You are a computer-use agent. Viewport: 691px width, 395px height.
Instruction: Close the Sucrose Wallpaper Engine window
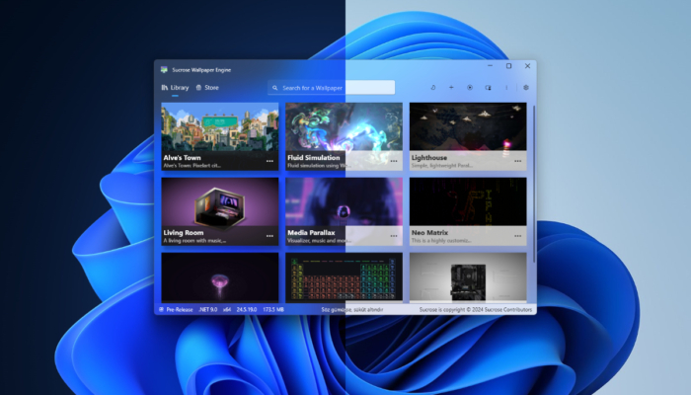[x=527, y=66]
